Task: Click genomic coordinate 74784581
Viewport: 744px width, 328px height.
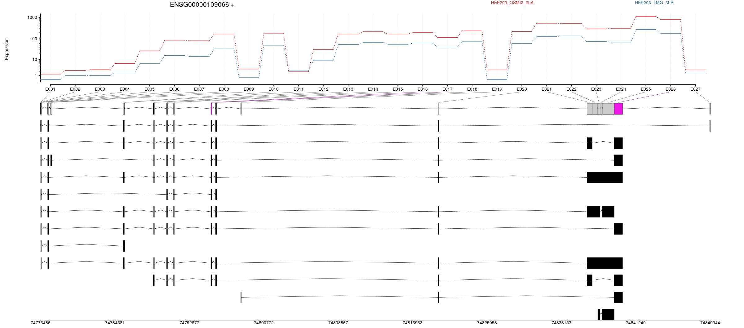Action: coord(115,323)
